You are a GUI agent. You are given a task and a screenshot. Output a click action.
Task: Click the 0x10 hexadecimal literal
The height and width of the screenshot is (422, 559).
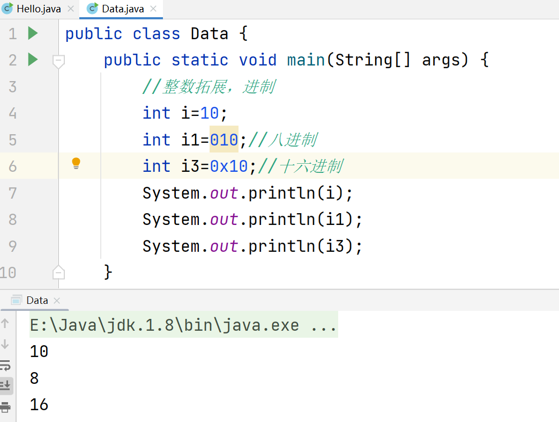(228, 166)
